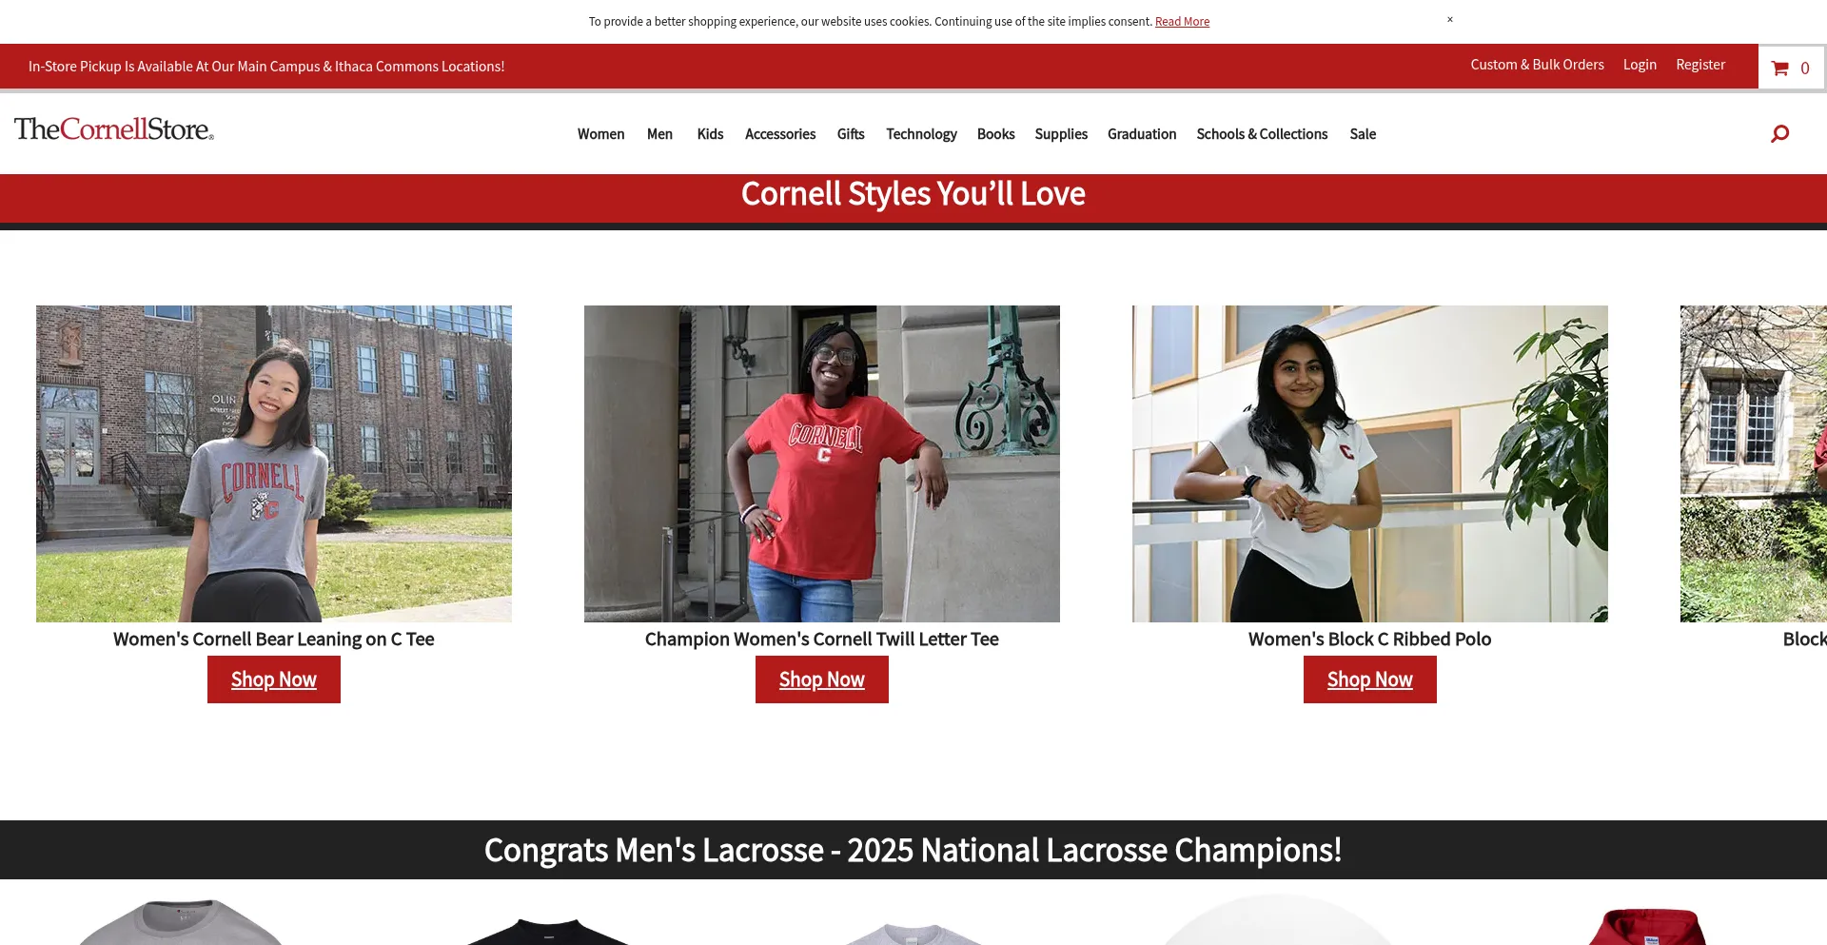
Task: Open the Women menu
Action: point(600,134)
